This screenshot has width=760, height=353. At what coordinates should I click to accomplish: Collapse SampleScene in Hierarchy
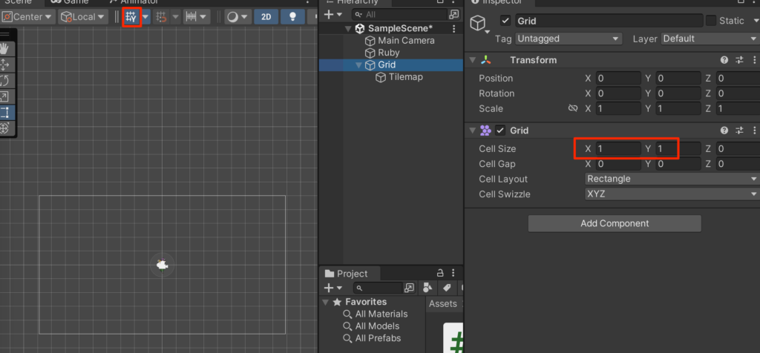pos(348,29)
